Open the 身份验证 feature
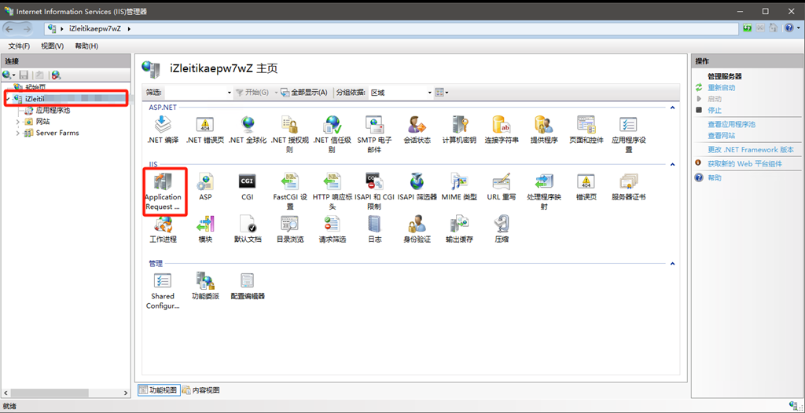This screenshot has width=805, height=413. click(x=417, y=228)
